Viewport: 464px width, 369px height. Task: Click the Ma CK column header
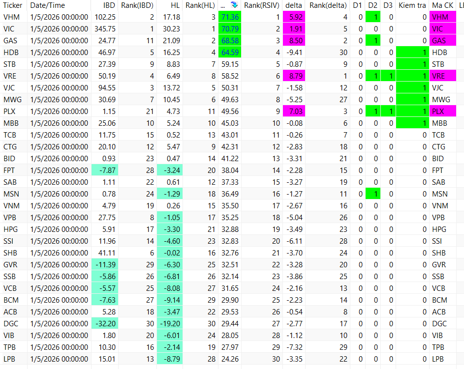click(443, 5)
